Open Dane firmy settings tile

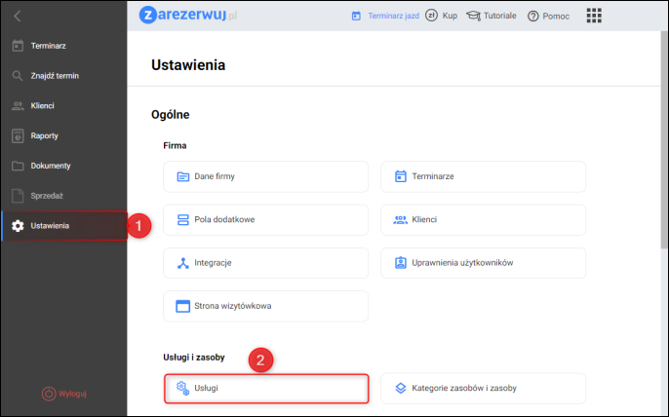click(266, 176)
